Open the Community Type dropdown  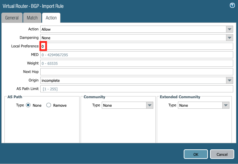coord(127,105)
